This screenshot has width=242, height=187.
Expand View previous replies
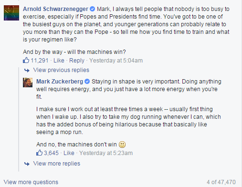pos(61,70)
